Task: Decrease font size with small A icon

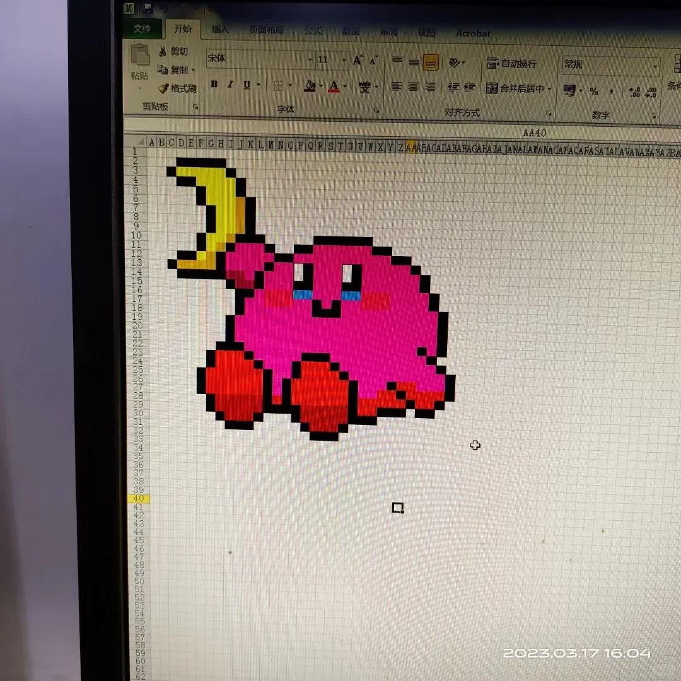Action: 373,61
